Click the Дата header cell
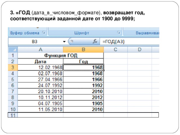The height and width of the screenshot is (135, 180). pyautogui.click(x=40, y=62)
